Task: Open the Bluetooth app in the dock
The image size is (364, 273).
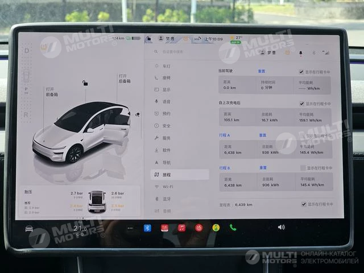Action: pos(147,228)
